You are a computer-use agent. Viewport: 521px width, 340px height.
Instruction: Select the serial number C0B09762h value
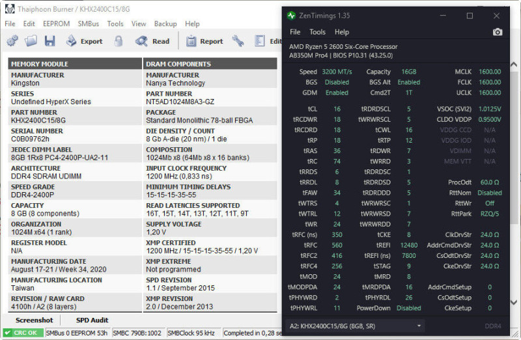[30, 139]
